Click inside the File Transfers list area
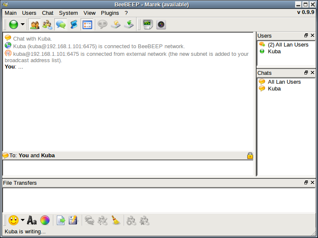This screenshot has height=238, width=318. tap(159, 200)
